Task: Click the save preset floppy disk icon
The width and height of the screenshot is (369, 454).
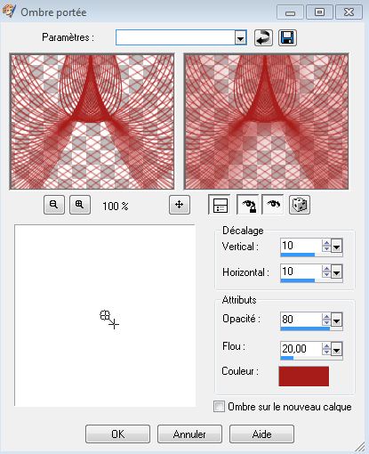Action: coord(287,37)
